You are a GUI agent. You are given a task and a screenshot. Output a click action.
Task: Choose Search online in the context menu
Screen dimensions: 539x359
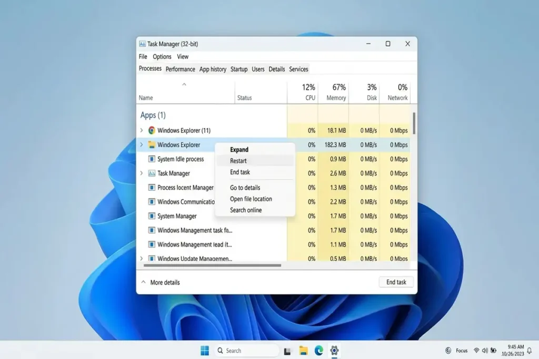pyautogui.click(x=255, y=210)
